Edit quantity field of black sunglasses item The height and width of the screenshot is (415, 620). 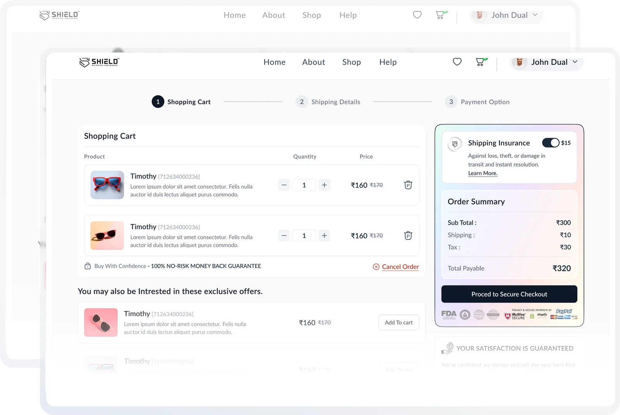[304, 236]
